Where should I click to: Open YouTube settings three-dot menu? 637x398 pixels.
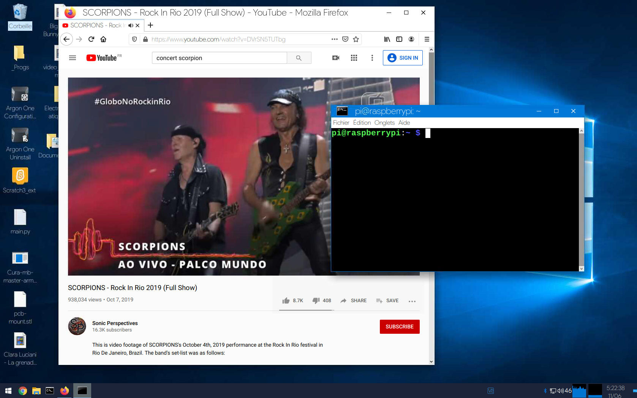pos(372,58)
